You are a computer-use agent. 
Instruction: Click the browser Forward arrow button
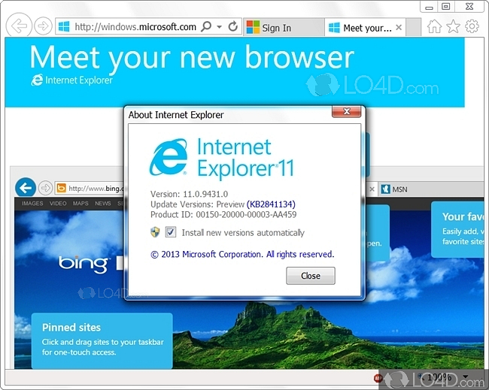[x=43, y=26]
